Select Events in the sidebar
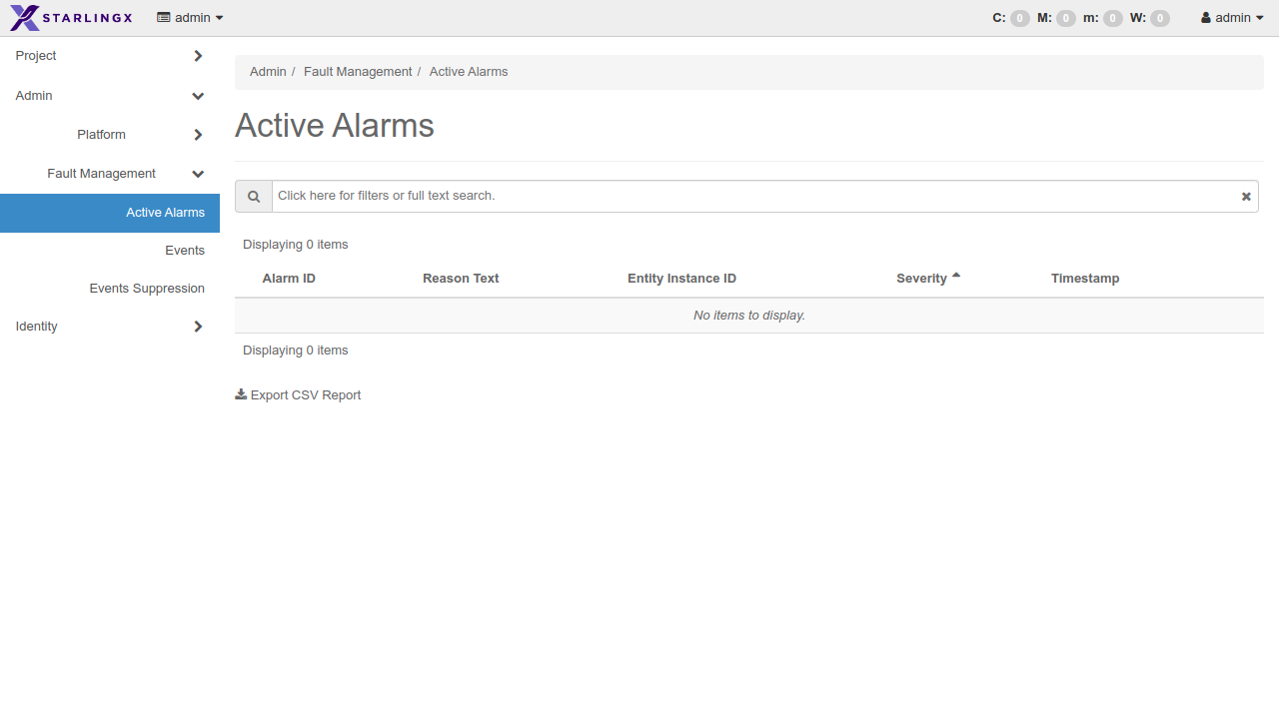1279x719 pixels. click(184, 250)
